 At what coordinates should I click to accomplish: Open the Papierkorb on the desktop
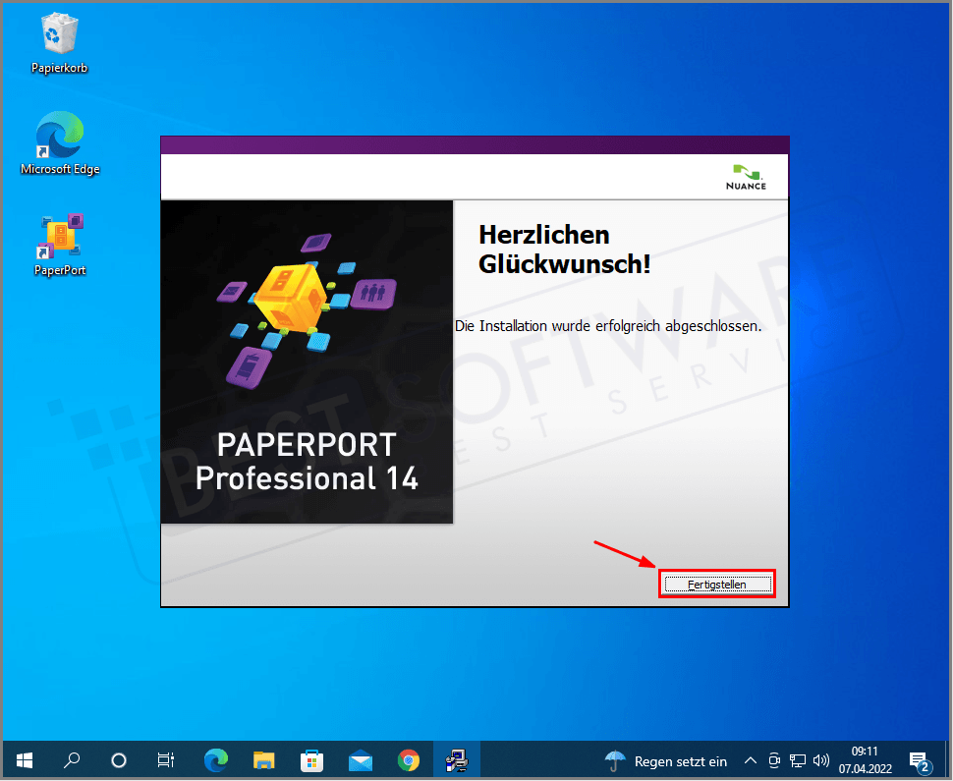pyautogui.click(x=59, y=41)
